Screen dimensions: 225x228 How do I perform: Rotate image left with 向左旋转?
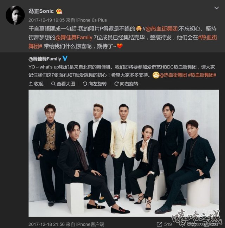[x=95, y=84]
